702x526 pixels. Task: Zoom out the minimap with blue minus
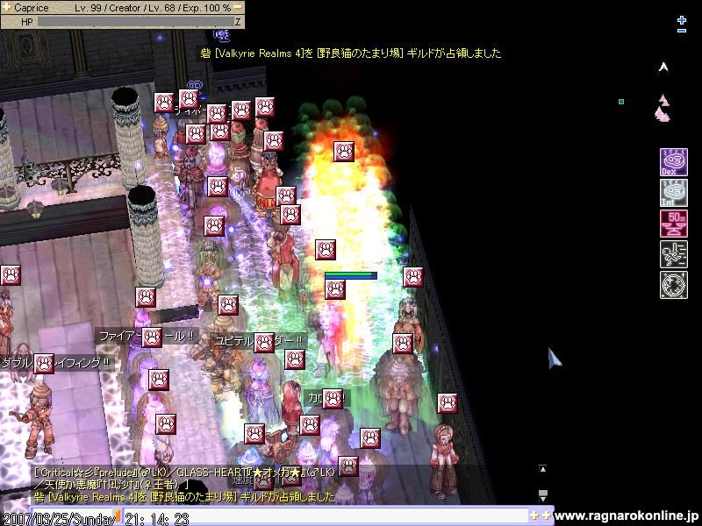(682, 31)
